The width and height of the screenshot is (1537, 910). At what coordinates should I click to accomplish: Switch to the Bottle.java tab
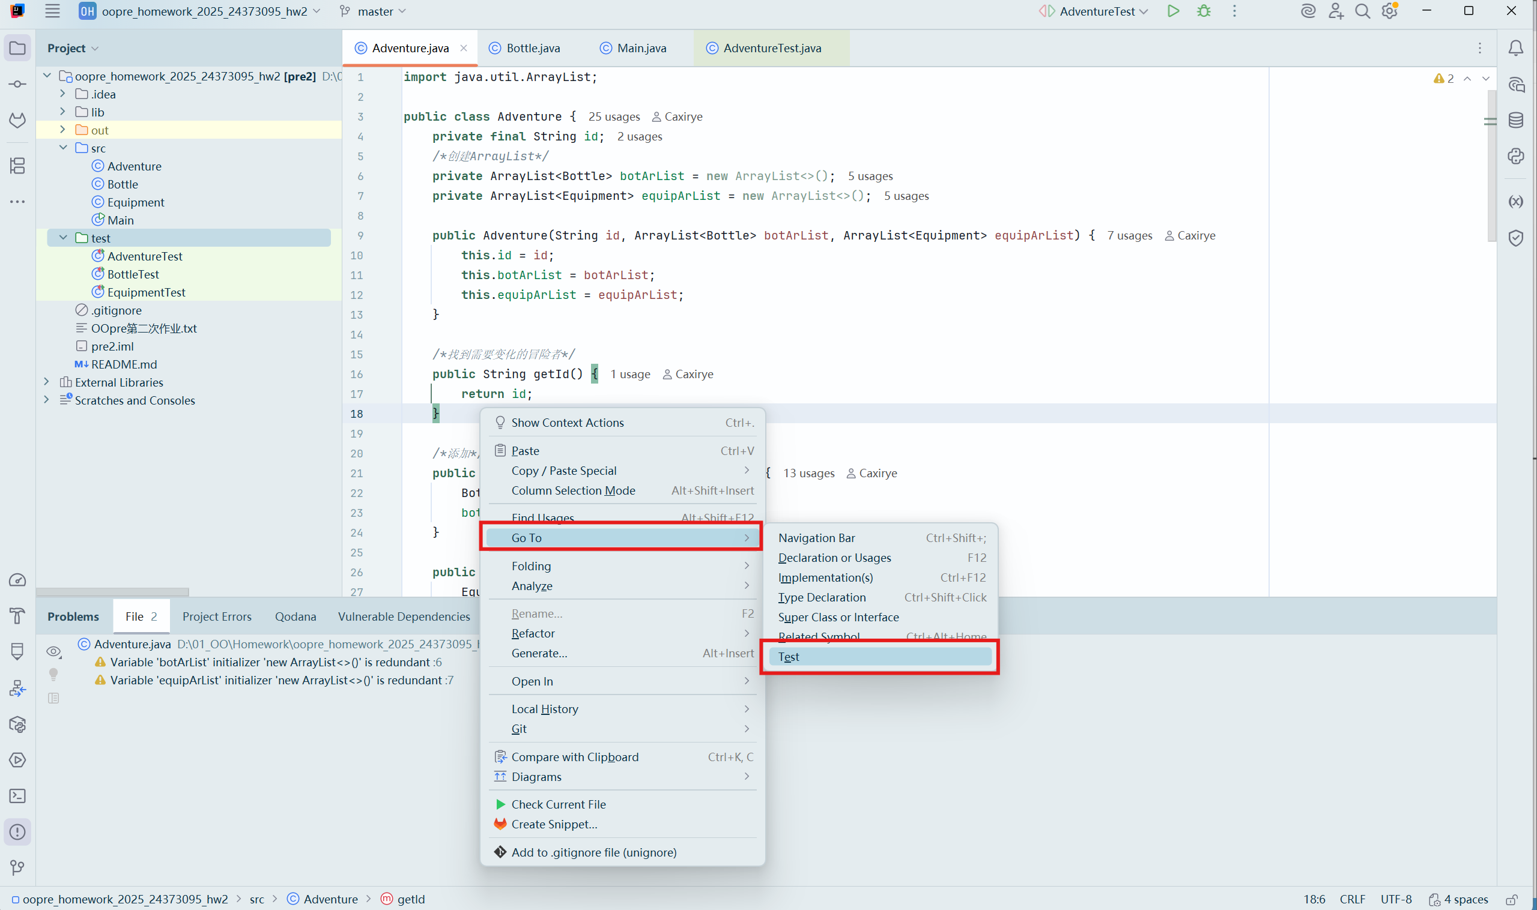click(532, 48)
